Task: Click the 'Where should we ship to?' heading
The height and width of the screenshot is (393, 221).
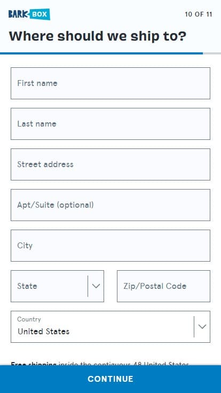Action: [x=98, y=36]
